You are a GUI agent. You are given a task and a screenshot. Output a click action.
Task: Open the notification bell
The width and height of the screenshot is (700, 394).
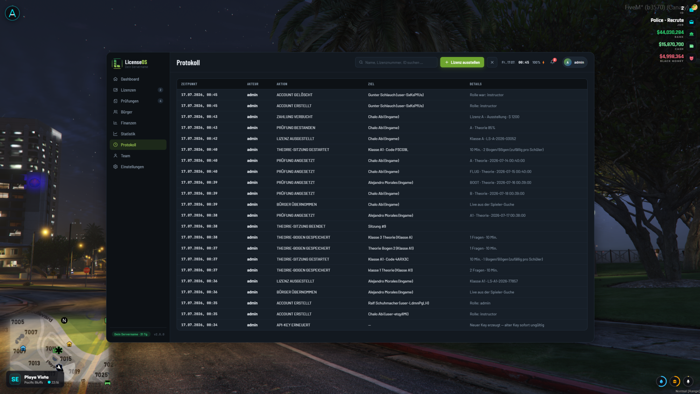tap(552, 62)
